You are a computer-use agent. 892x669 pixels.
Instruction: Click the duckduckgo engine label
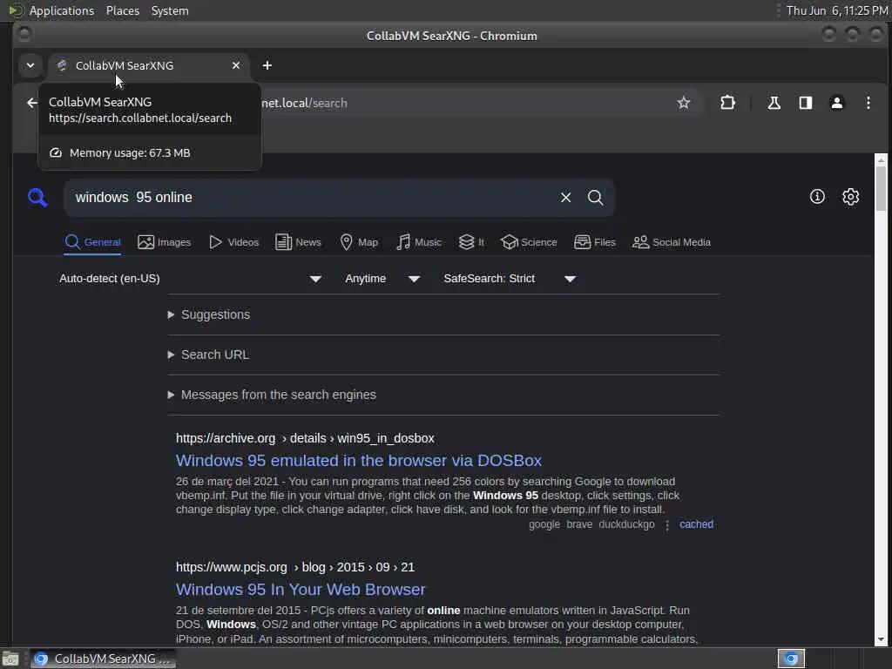[x=626, y=524]
